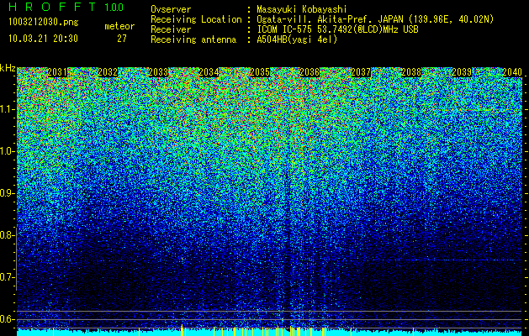
Task: Click the Ogata-vill. Akita-Pref. JAPAN location text
Action: point(375,19)
